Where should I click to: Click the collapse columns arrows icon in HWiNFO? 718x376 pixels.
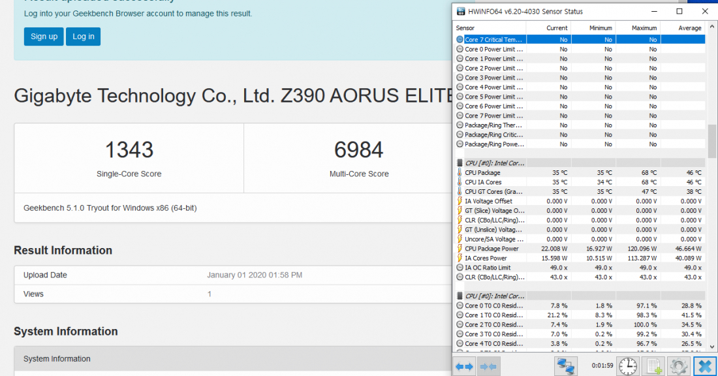[488, 366]
